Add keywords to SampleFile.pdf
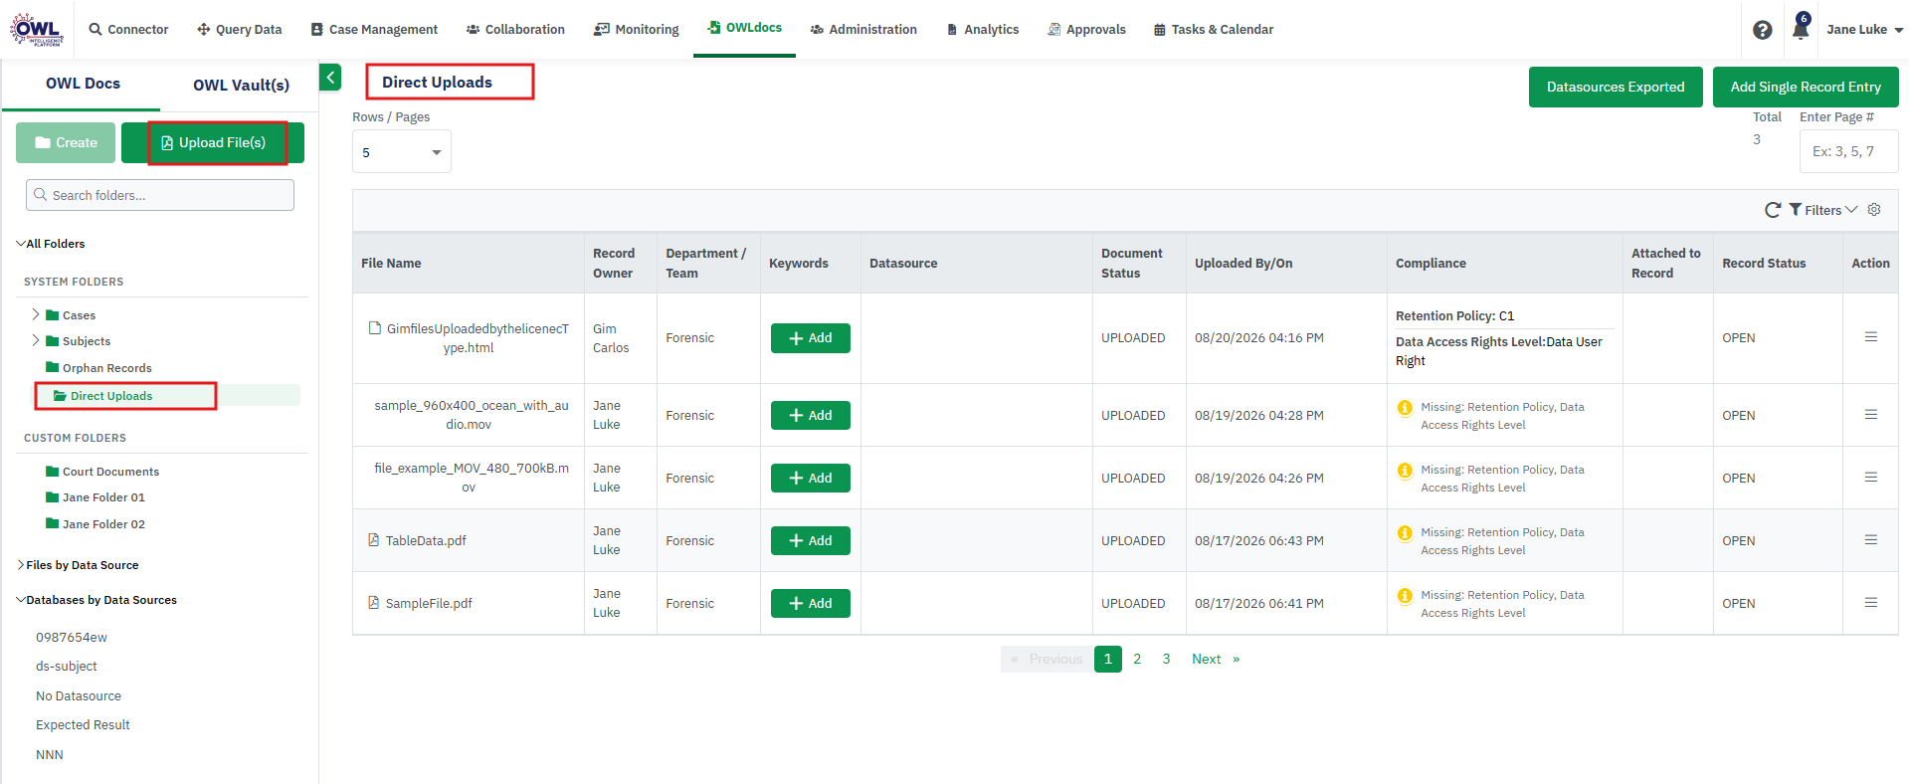 [811, 603]
